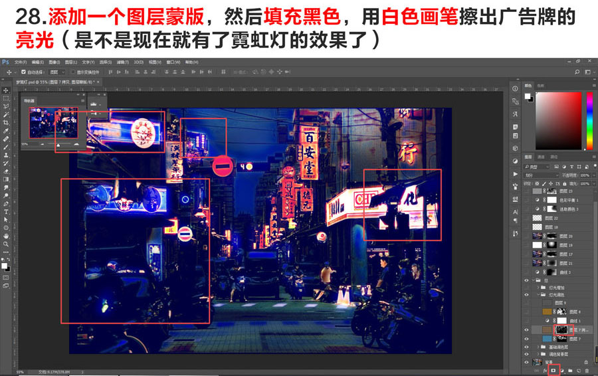Image resolution: width=598 pixels, height=376 pixels.
Task: Select the Brush tool
Action: (6, 147)
